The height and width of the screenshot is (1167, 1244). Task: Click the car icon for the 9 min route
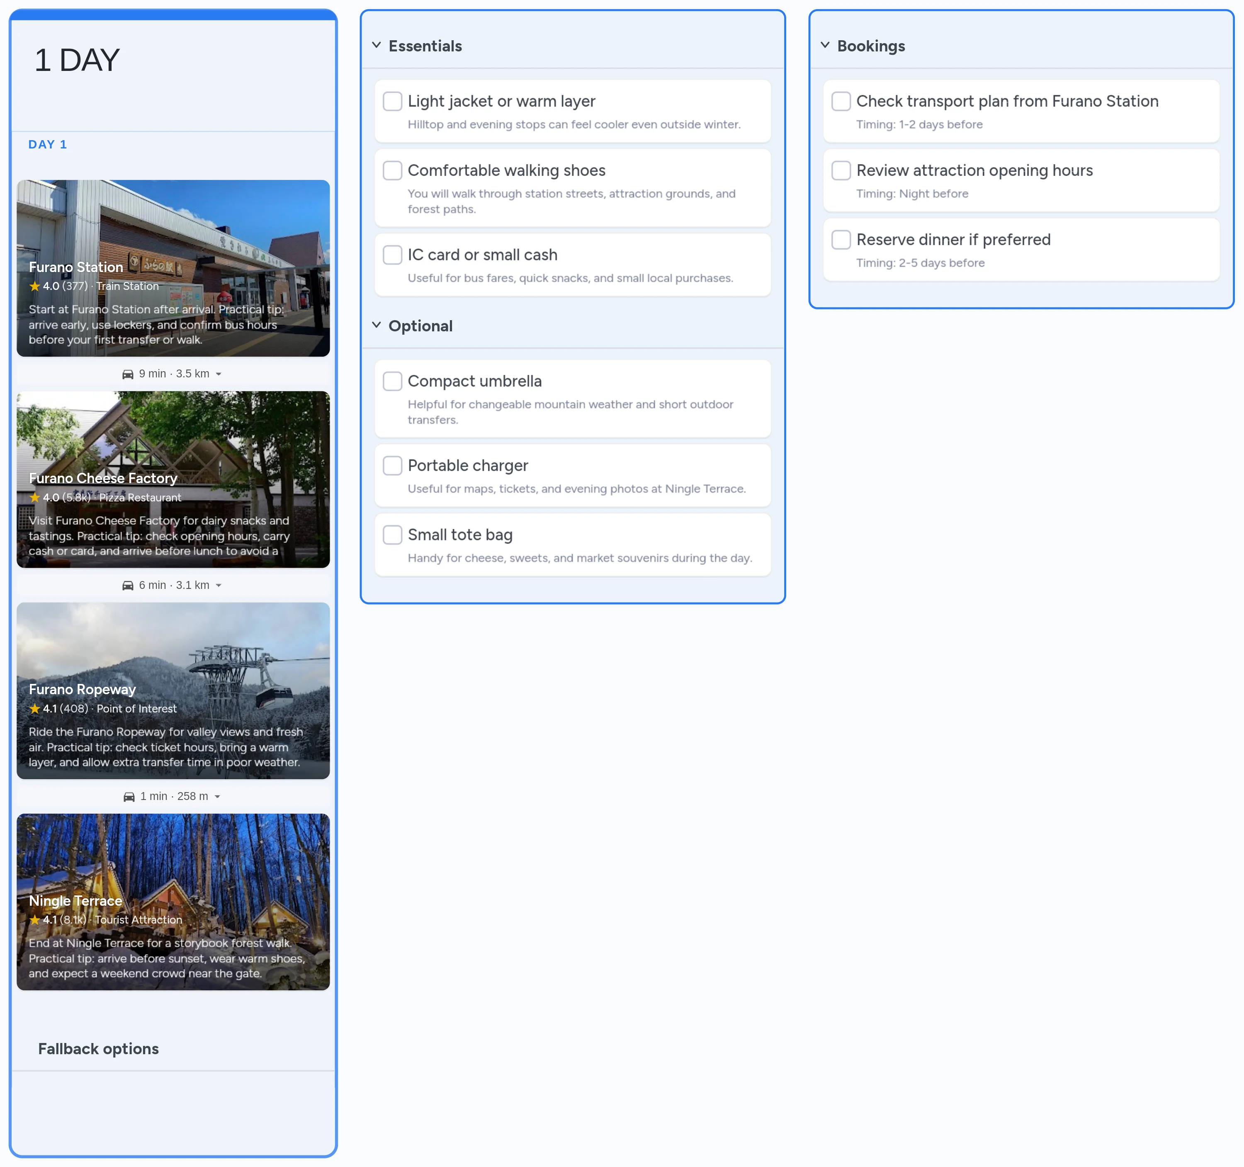(128, 374)
